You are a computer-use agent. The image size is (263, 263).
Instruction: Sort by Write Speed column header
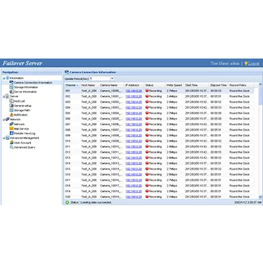point(175,85)
